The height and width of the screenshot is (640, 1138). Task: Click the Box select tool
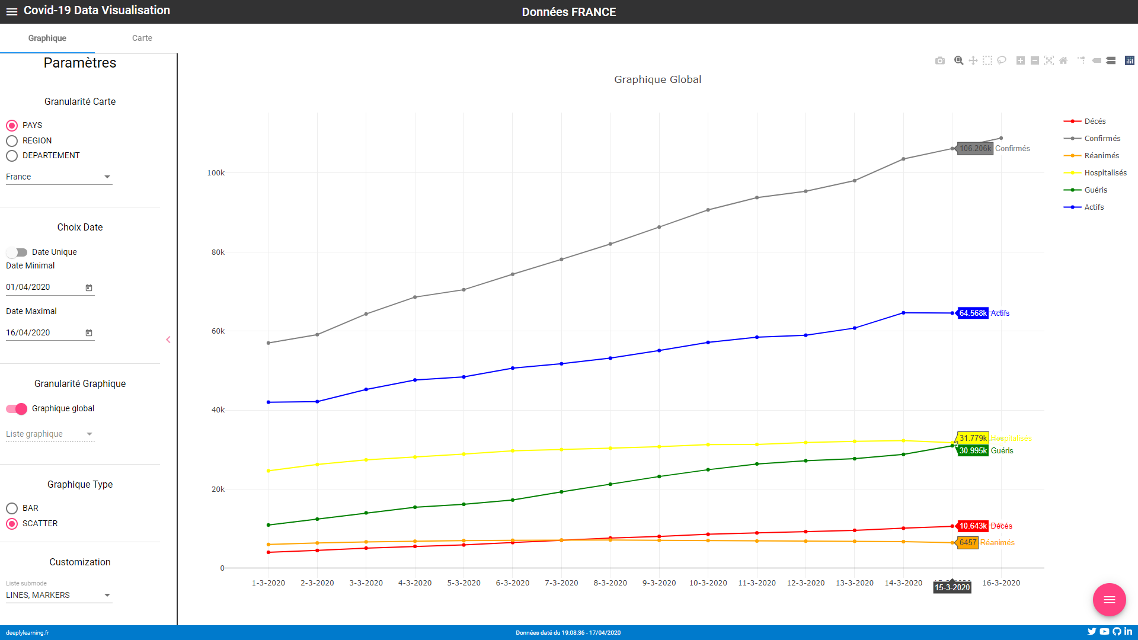click(x=987, y=60)
